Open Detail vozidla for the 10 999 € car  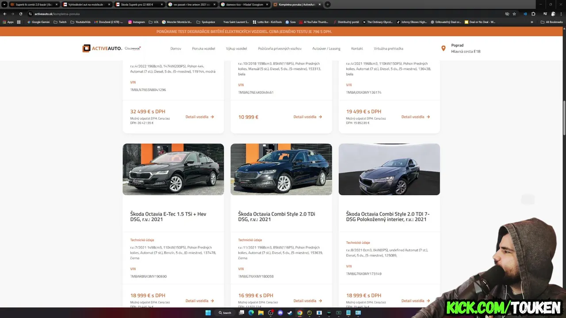[x=308, y=117]
